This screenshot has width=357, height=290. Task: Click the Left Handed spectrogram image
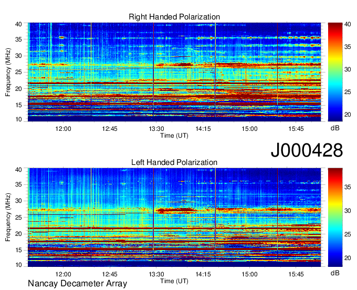coord(174,217)
